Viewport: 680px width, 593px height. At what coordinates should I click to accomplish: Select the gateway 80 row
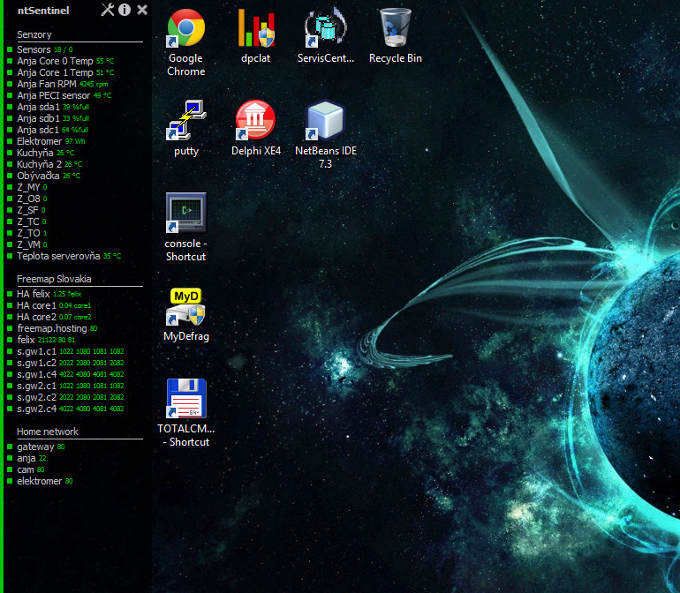coord(36,447)
